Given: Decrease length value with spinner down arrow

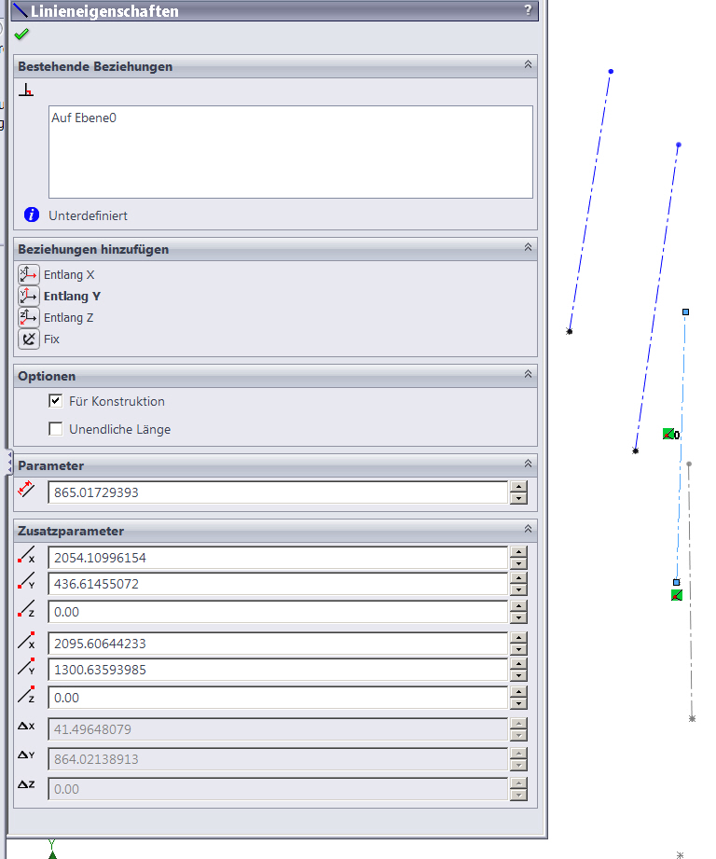Looking at the screenshot, I should pos(518,498).
